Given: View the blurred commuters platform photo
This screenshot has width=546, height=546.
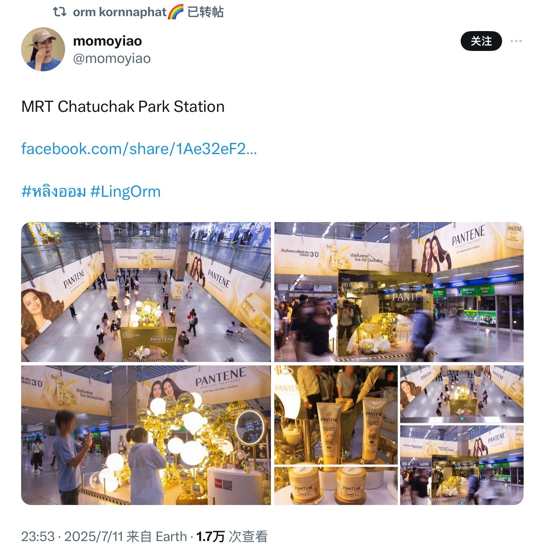Looking at the screenshot, I should pyautogui.click(x=399, y=292).
